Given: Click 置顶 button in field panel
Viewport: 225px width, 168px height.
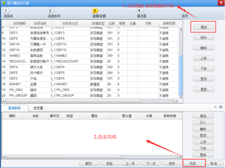Looking at the screenshot, I should (204, 79).
